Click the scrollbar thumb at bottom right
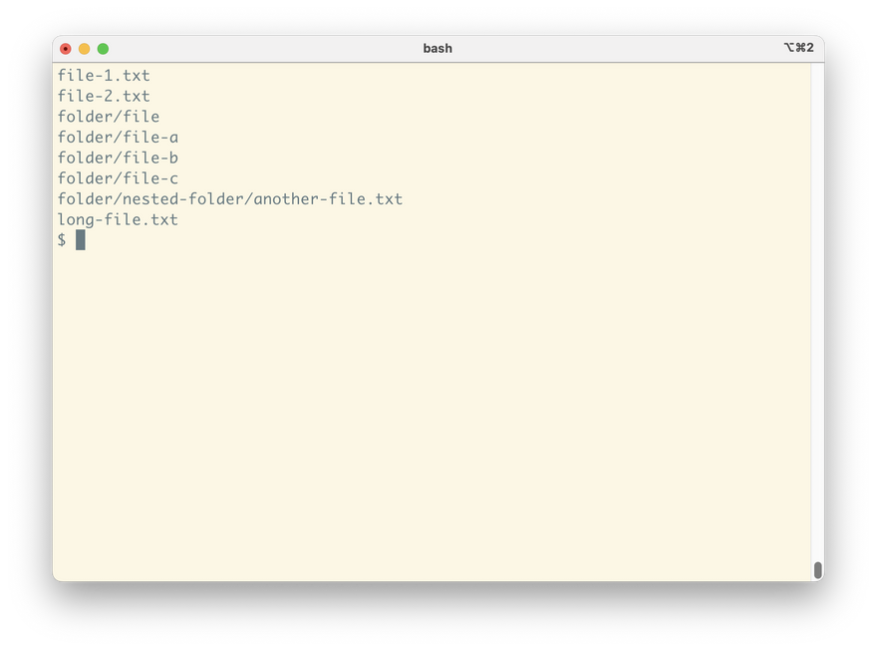This screenshot has height=651, width=877. 818,570
